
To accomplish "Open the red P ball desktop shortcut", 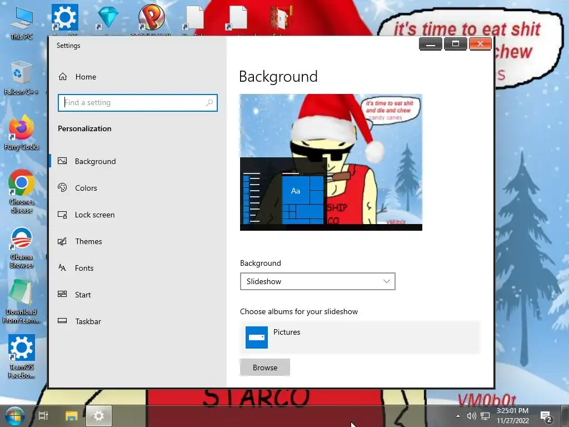I will pyautogui.click(x=151, y=17).
